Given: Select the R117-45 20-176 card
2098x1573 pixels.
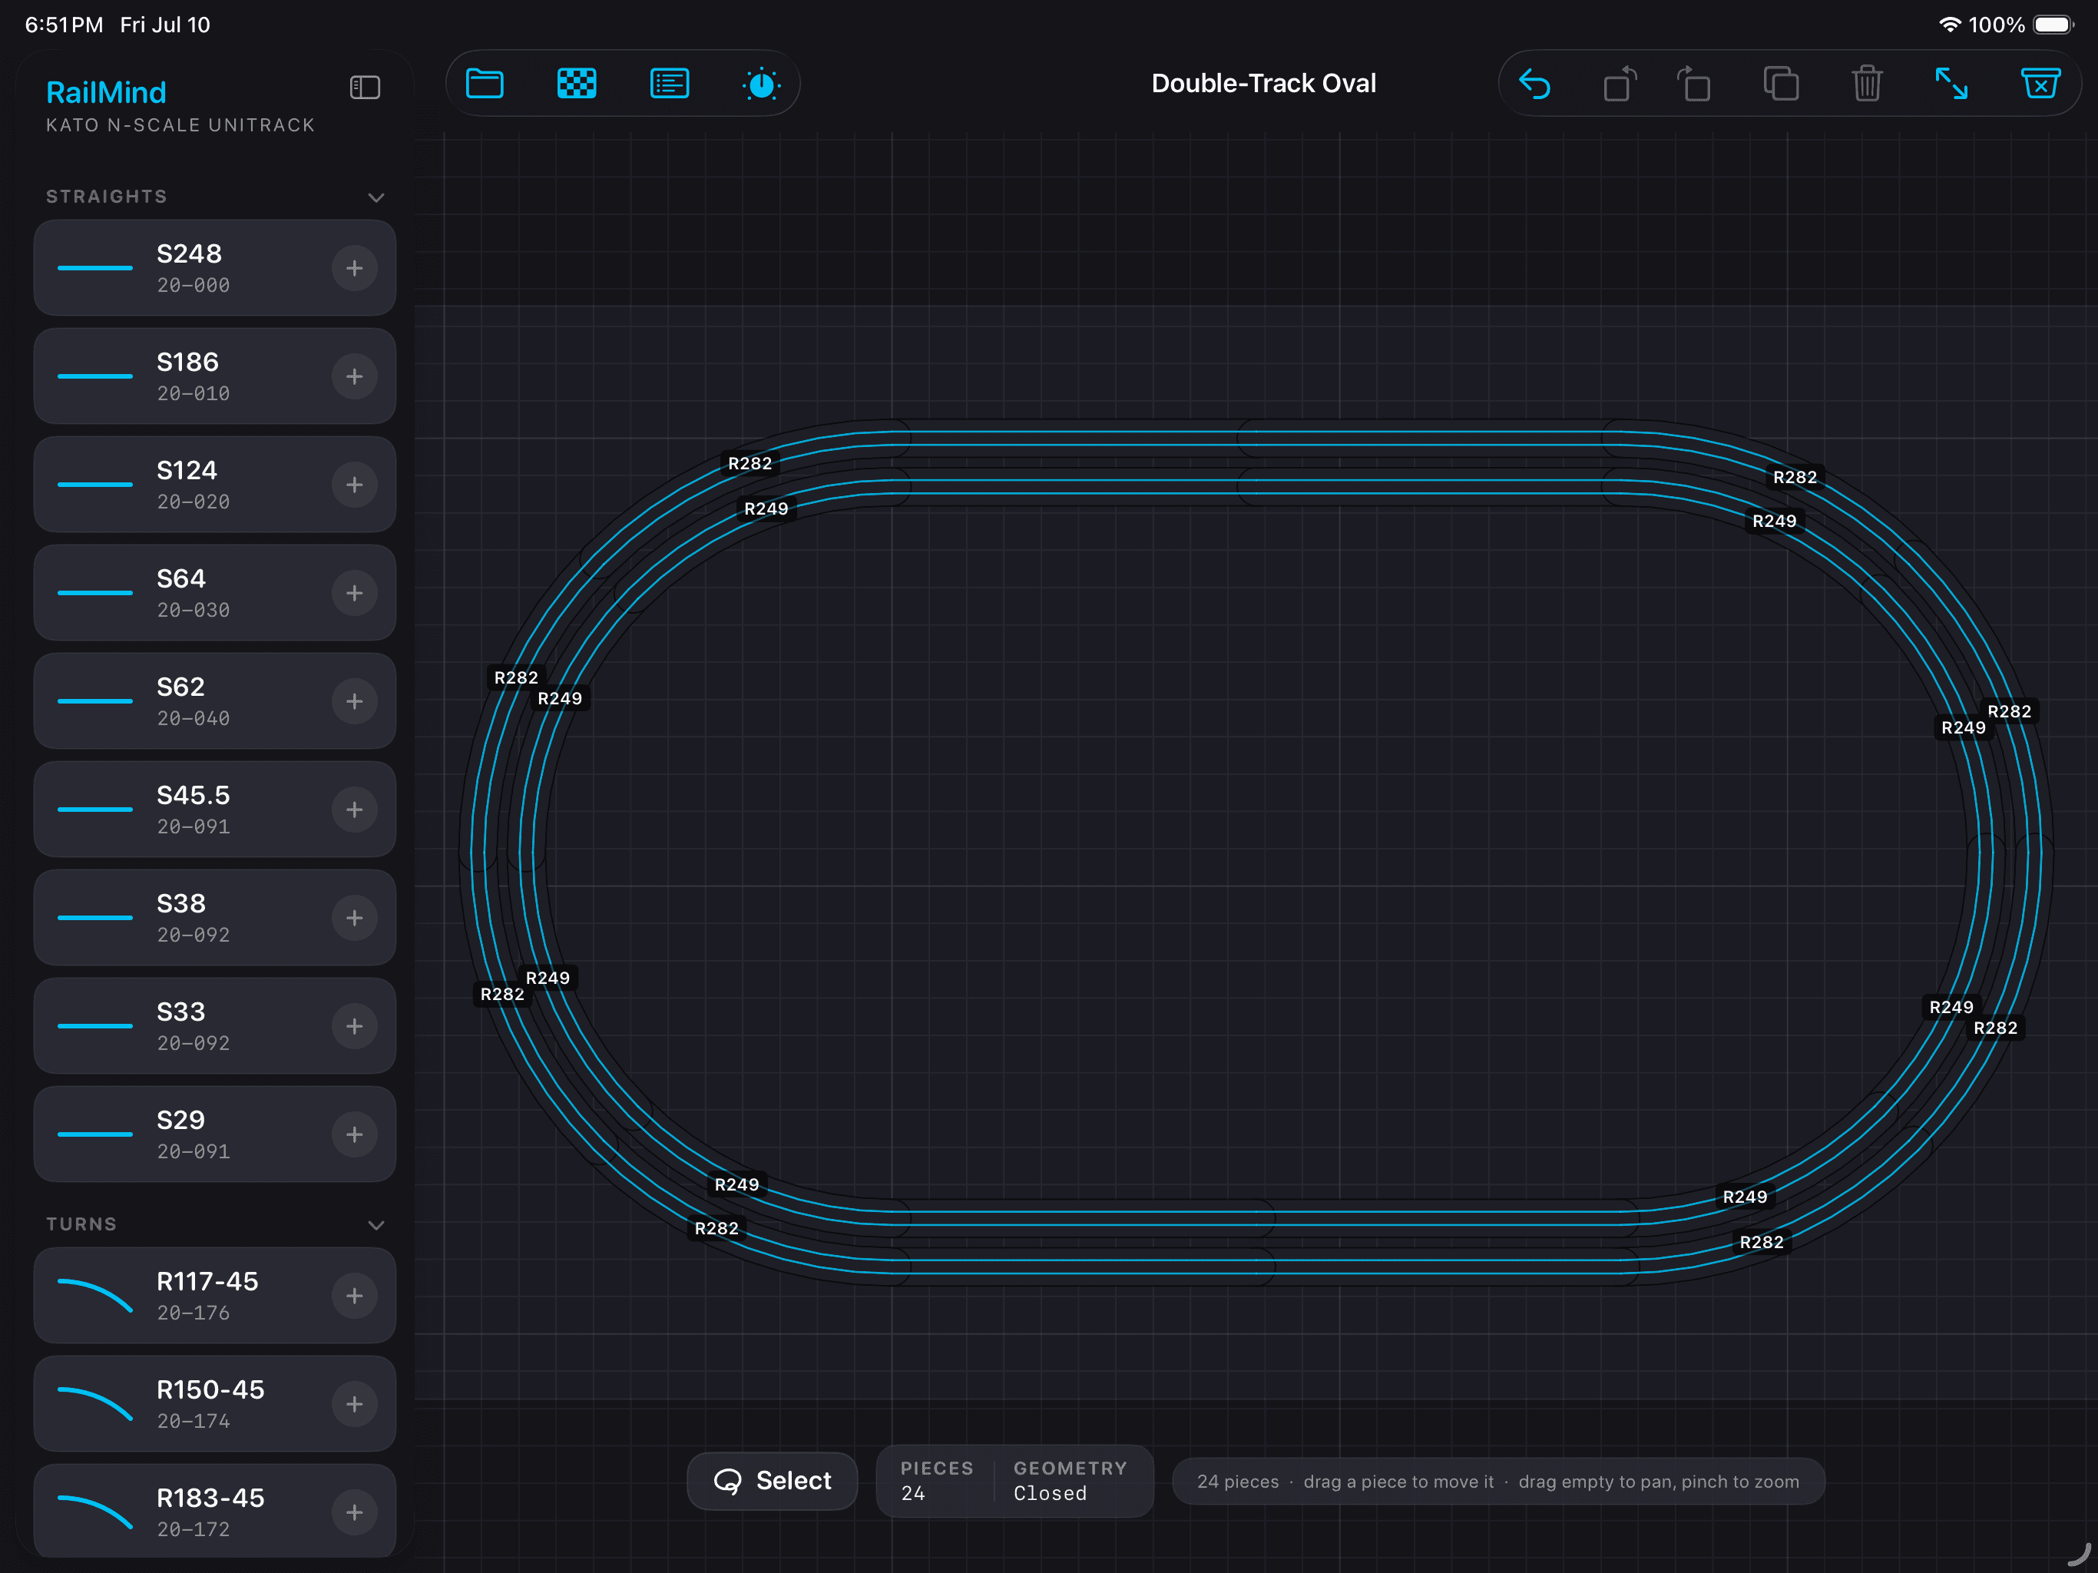Looking at the screenshot, I should (x=214, y=1295).
